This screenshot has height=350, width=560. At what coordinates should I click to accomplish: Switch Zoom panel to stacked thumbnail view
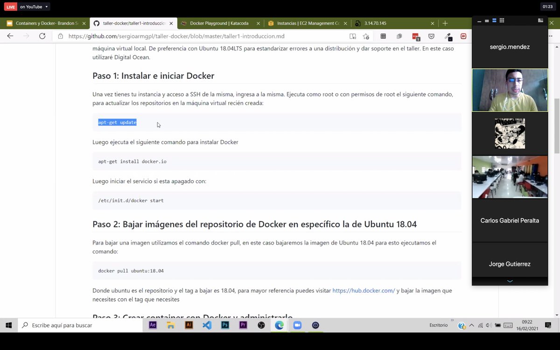[494, 21]
